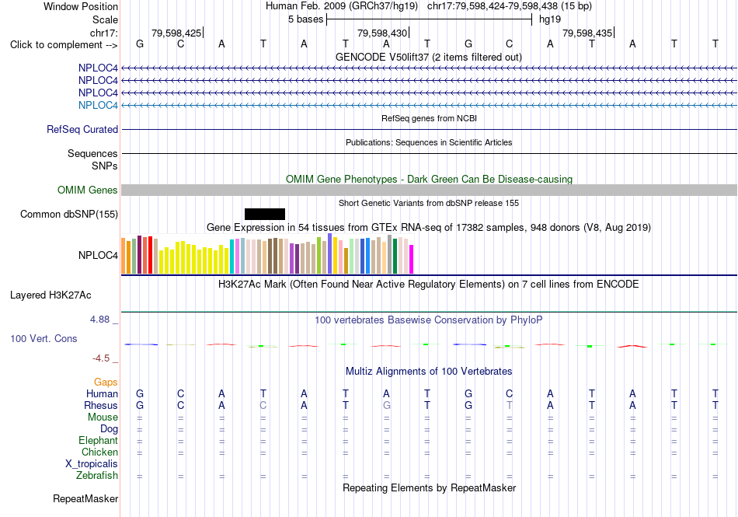Open the Multiz Alignments of 100 Vertebrates title
The width and height of the screenshot is (738, 517).
click(429, 371)
